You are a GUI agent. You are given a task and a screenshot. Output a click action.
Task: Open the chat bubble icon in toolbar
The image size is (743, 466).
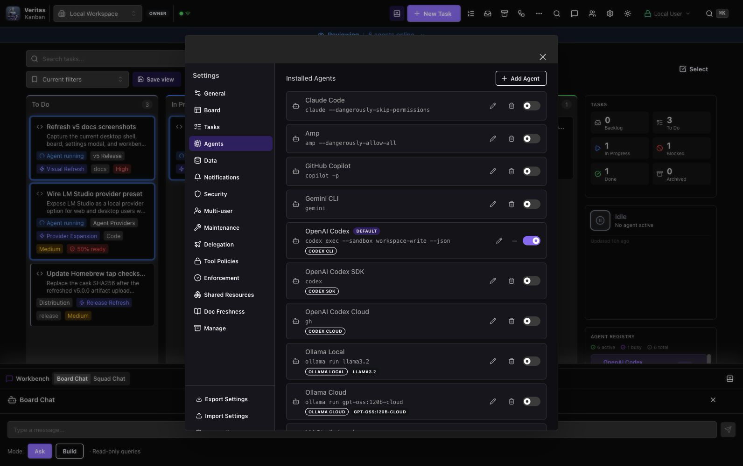pyautogui.click(x=574, y=14)
